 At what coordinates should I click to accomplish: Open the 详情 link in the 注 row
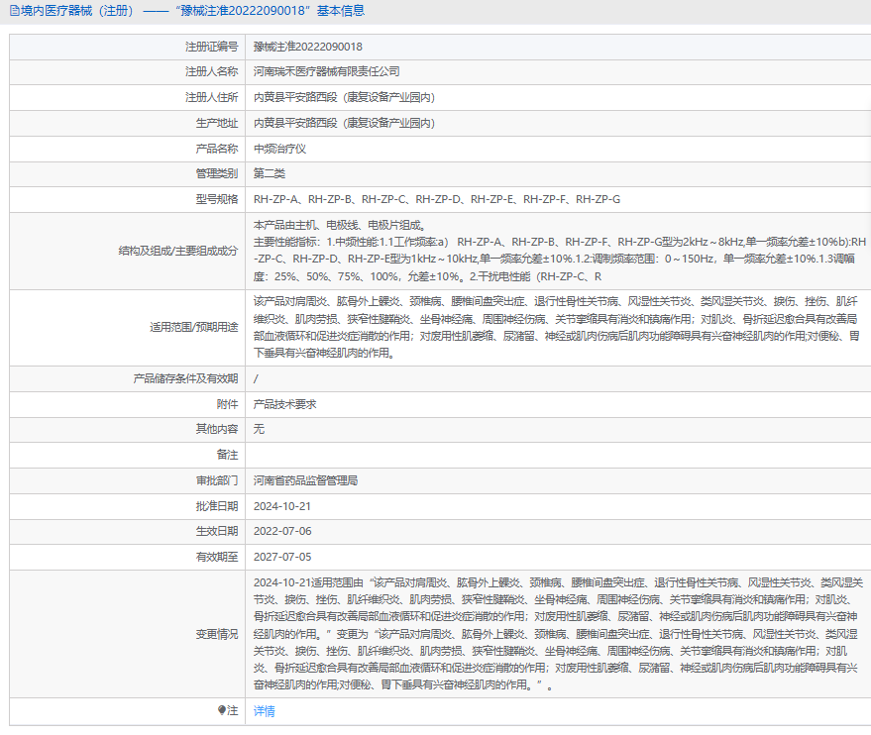264,711
